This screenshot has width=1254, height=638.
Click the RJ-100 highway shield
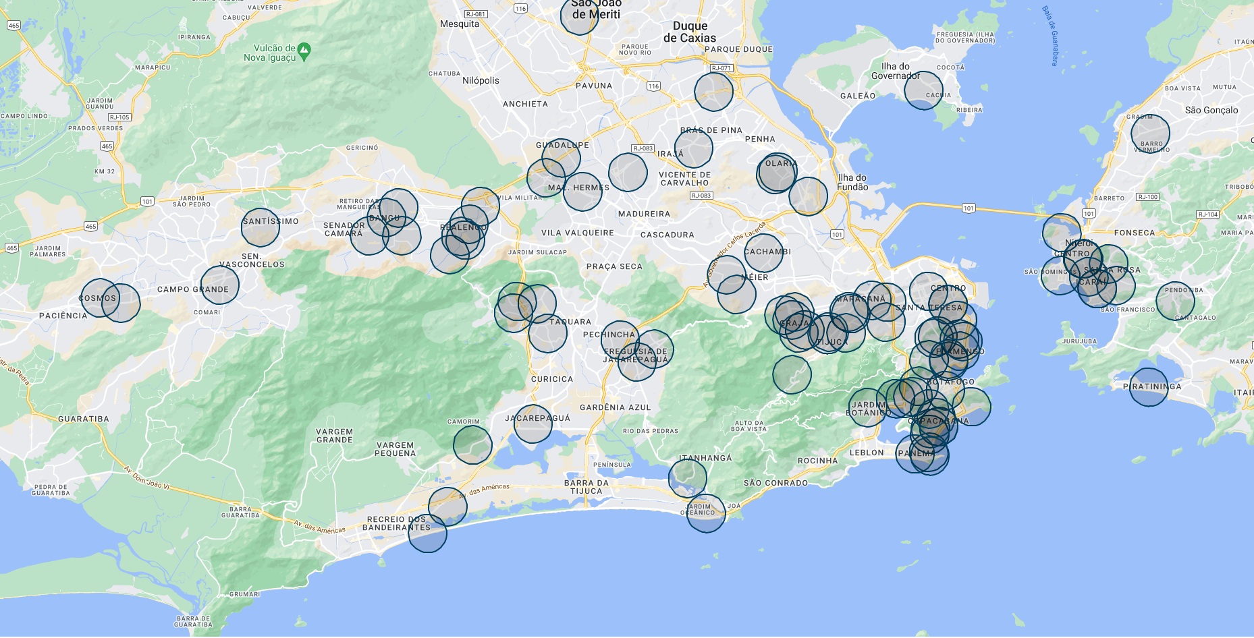[x=1147, y=197]
